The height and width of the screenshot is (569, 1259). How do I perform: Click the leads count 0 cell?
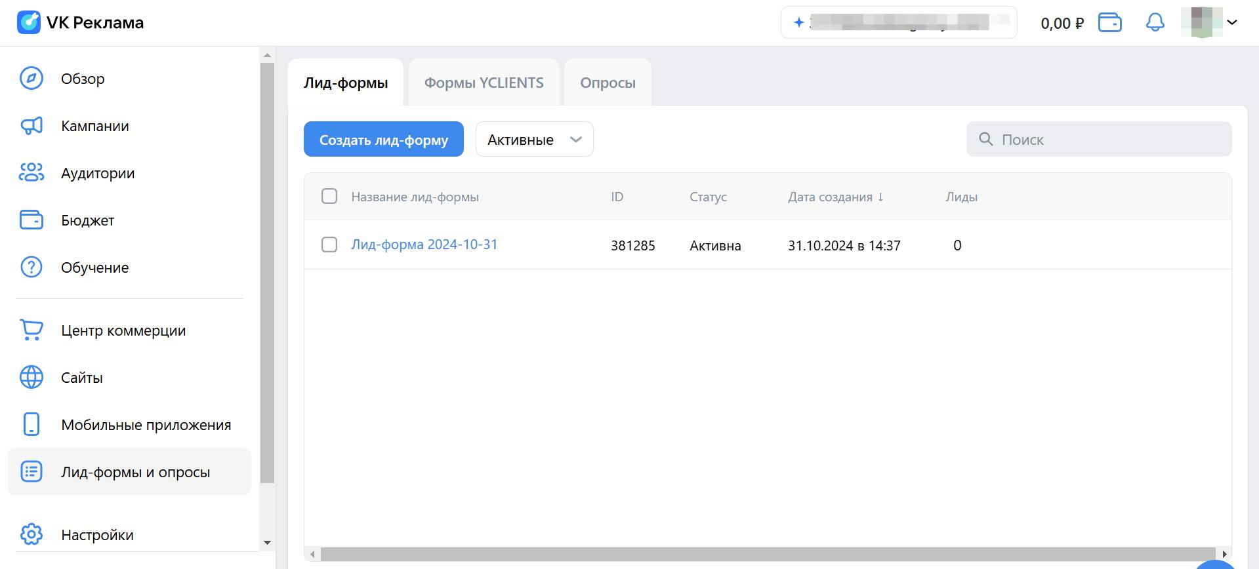point(957,245)
